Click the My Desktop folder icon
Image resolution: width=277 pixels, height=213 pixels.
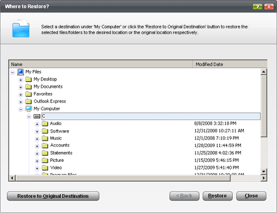29,79
